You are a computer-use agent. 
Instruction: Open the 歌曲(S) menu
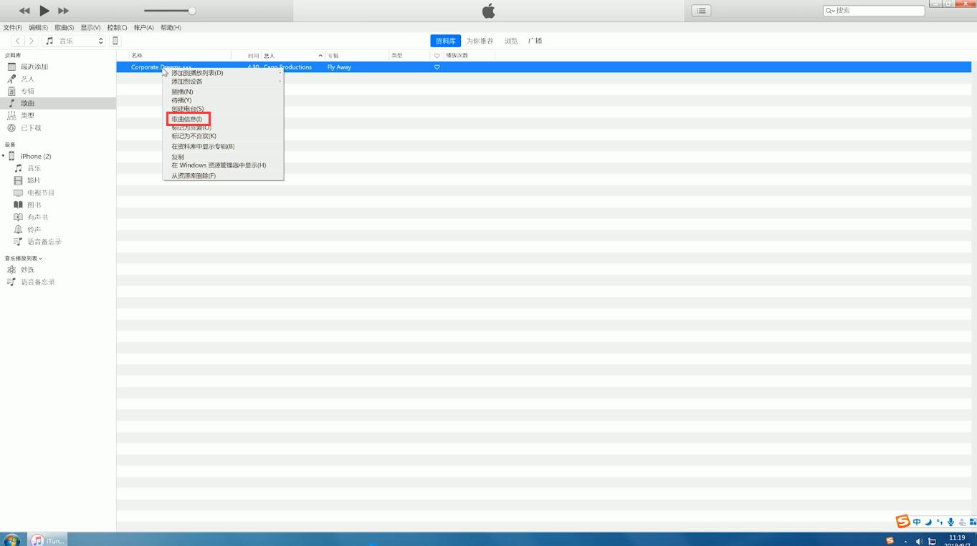65,28
